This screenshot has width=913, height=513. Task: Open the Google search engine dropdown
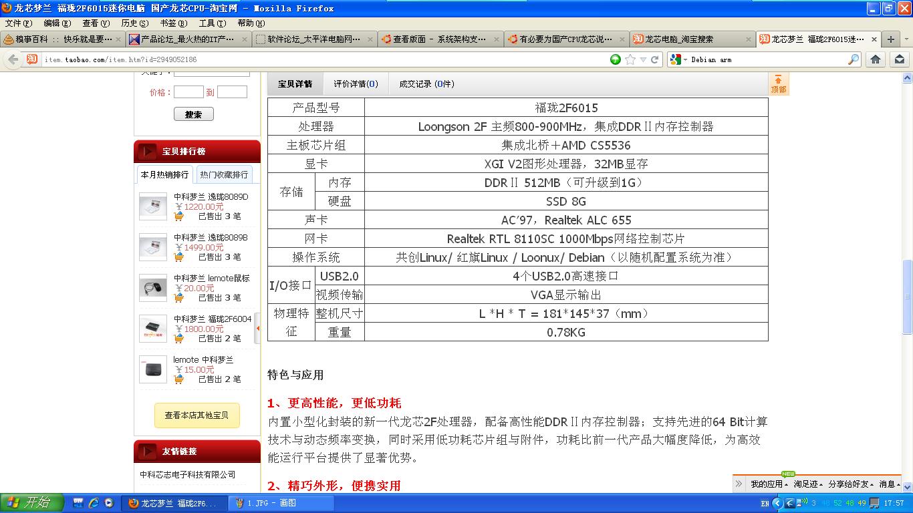click(x=678, y=59)
